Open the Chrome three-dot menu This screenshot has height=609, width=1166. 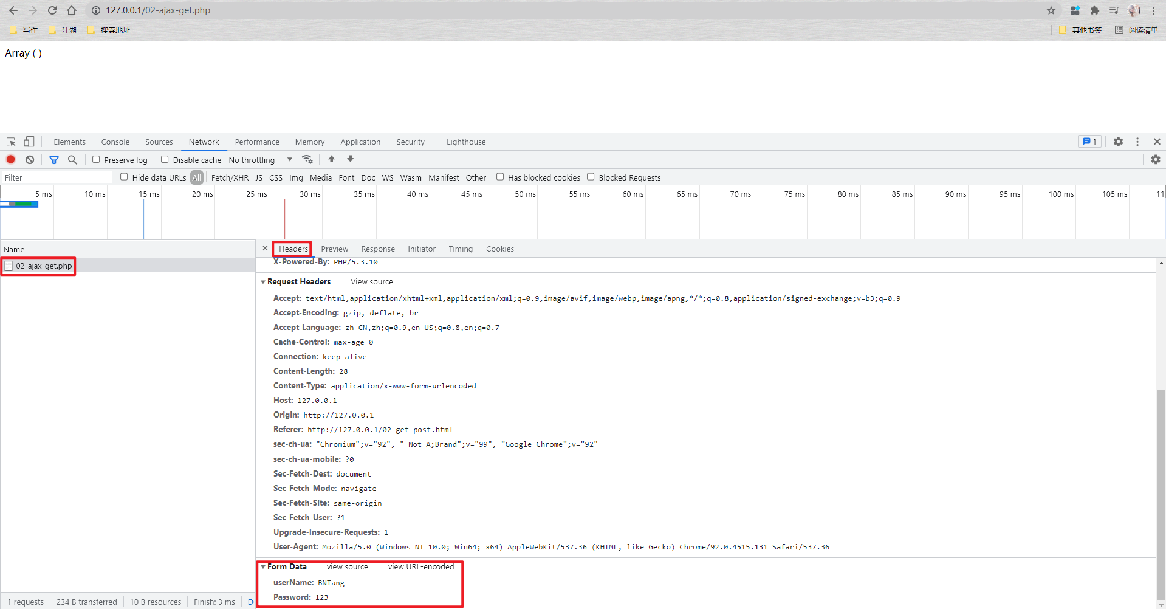click(1153, 10)
